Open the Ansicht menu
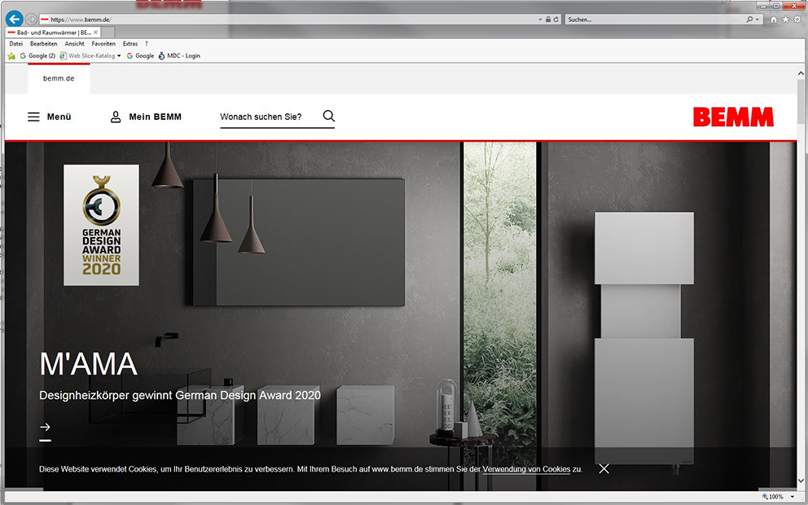This screenshot has width=808, height=505. click(x=75, y=44)
